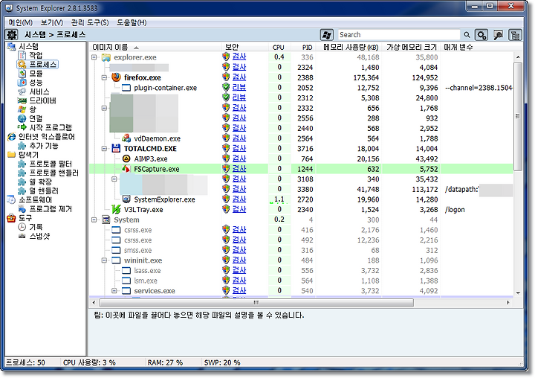This screenshot has height=378, width=535.
Task: Click 검사 link for firefox.exe
Action: (x=239, y=77)
